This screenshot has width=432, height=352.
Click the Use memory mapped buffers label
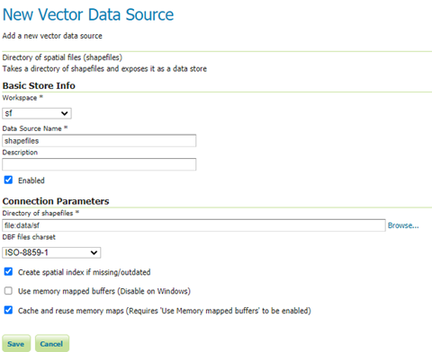pos(104,291)
